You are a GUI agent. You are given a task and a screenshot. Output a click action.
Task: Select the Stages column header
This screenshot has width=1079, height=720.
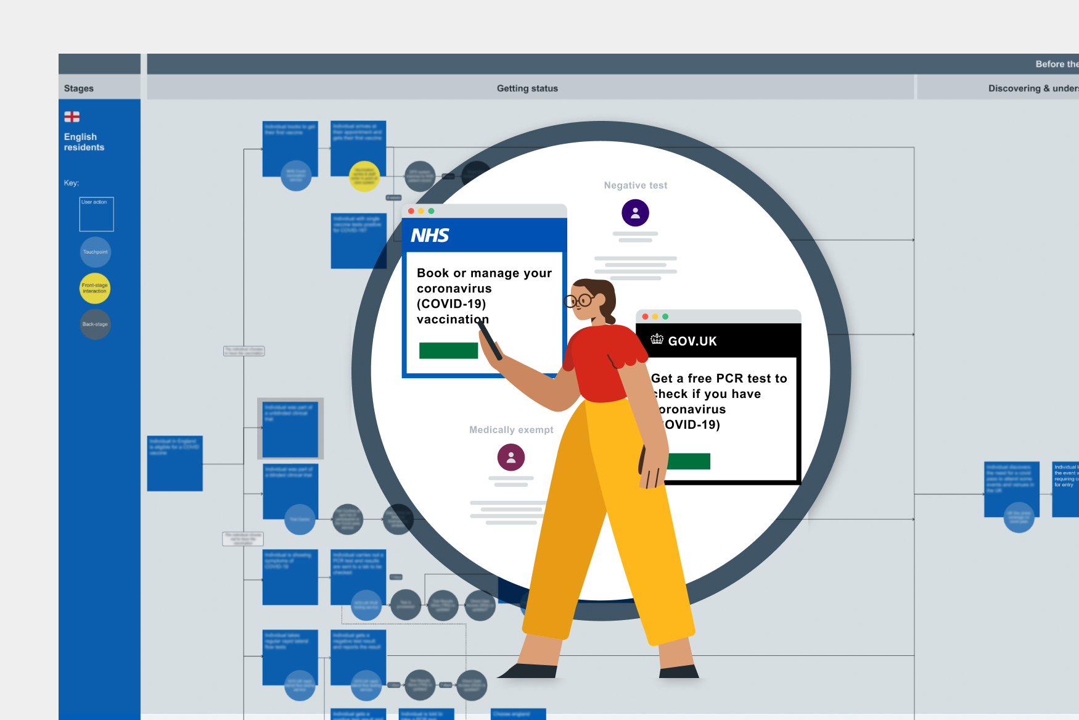coord(99,88)
